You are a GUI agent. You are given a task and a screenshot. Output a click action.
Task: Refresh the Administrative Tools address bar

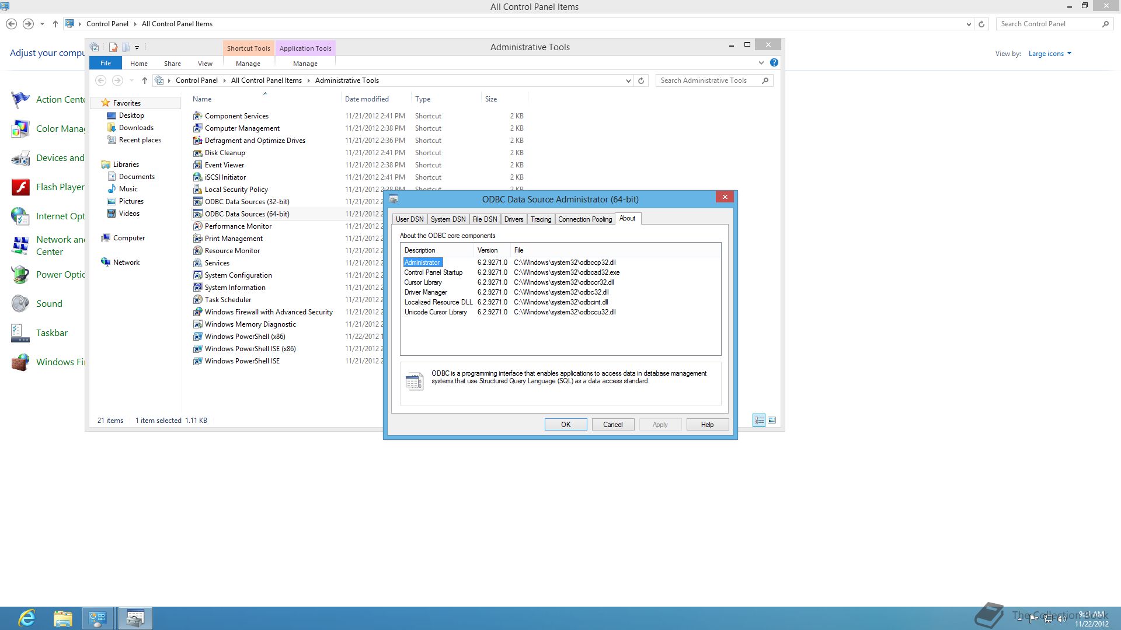click(641, 80)
